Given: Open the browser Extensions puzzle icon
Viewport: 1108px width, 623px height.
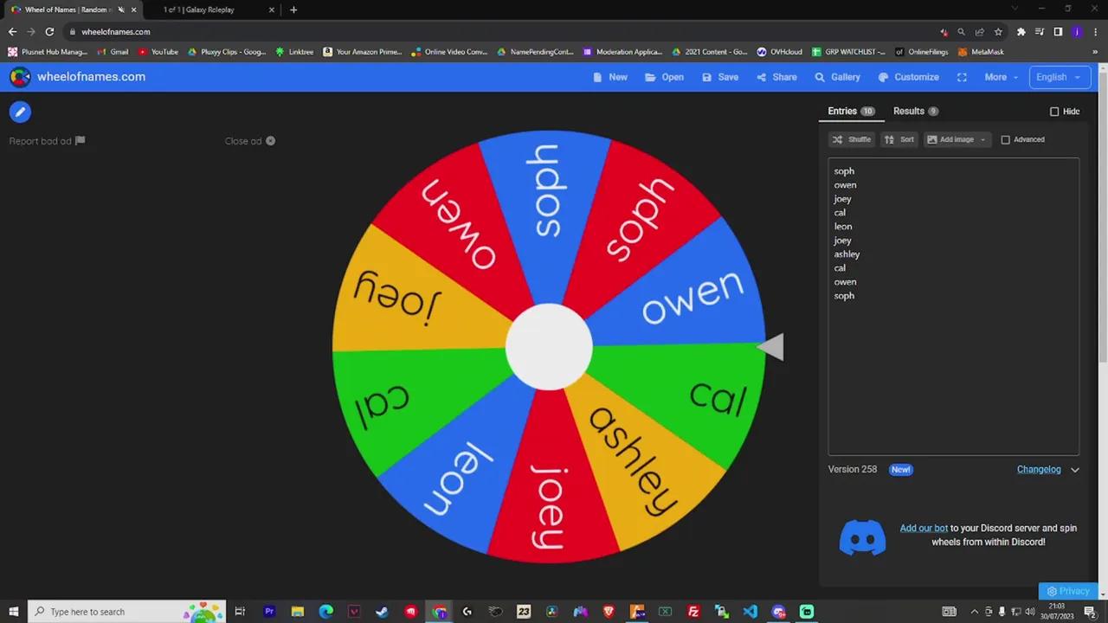Looking at the screenshot, I should point(1021,32).
